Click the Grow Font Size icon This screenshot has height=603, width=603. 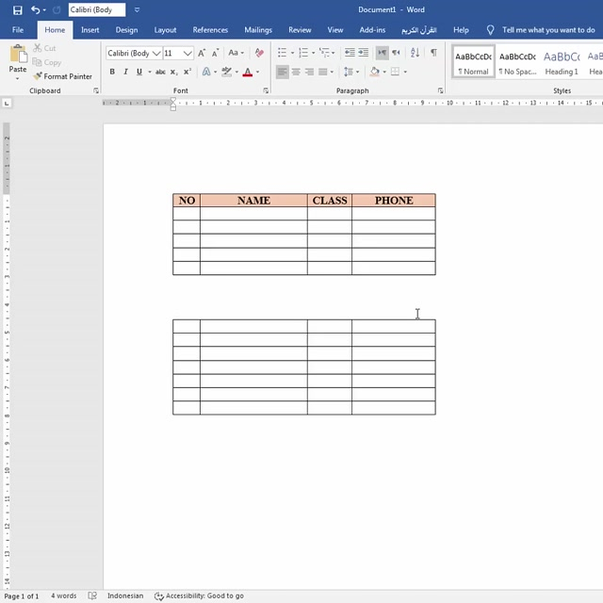(x=202, y=54)
